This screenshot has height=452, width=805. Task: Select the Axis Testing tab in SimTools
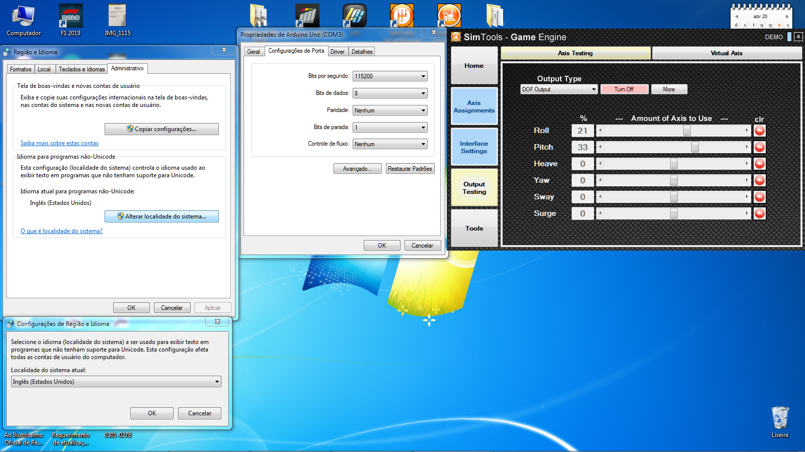click(575, 53)
